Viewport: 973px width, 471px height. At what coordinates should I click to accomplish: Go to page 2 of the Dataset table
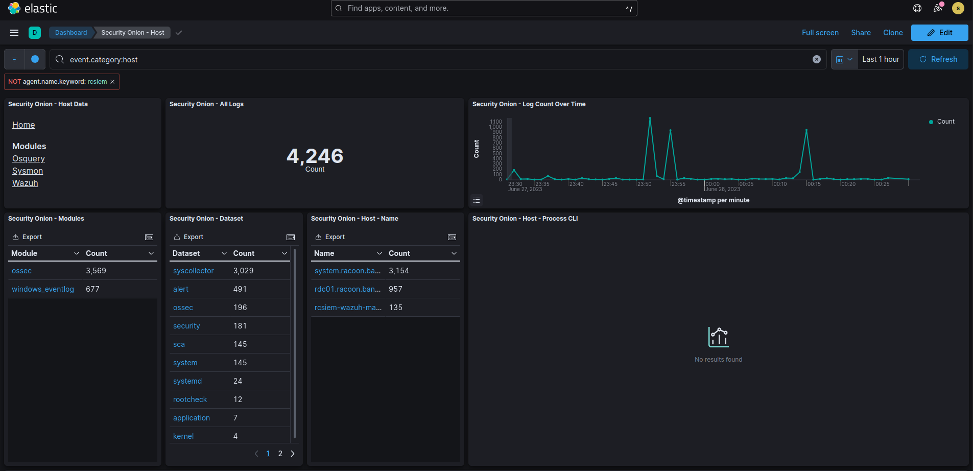[x=280, y=453]
